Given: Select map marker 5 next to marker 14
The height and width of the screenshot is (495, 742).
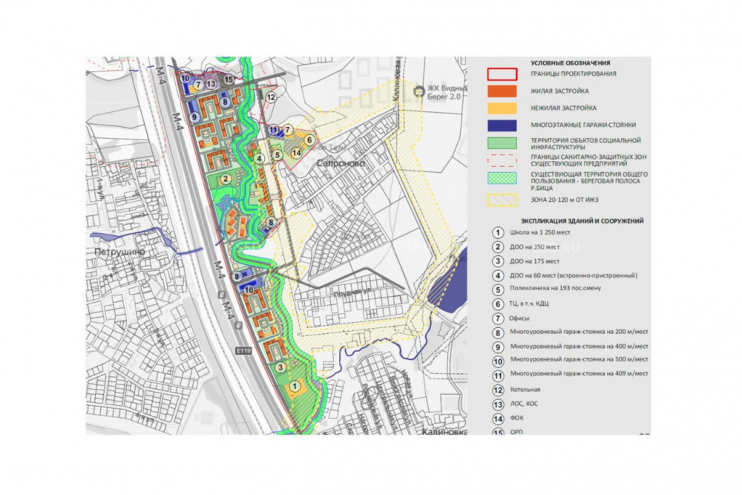Looking at the screenshot, I should point(278,155).
